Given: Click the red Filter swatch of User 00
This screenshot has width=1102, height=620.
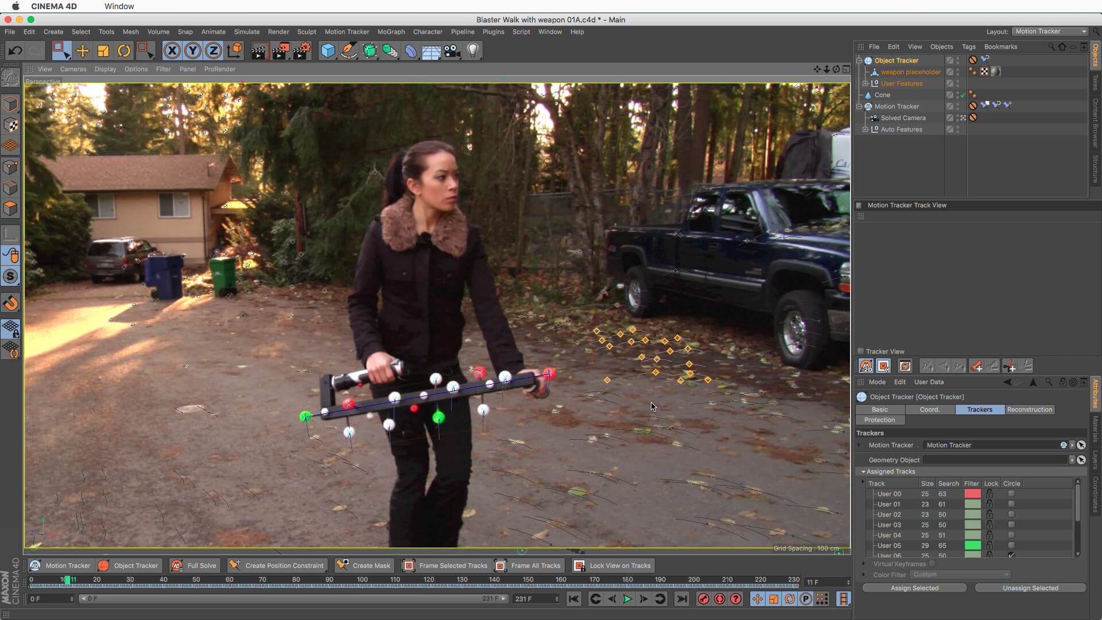Looking at the screenshot, I should (x=972, y=494).
